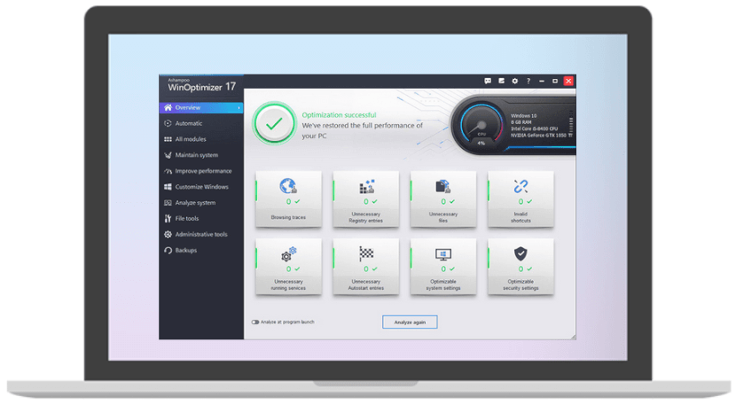
Task: Click the Unnecessary Autostart entries label
Action: tap(365, 284)
